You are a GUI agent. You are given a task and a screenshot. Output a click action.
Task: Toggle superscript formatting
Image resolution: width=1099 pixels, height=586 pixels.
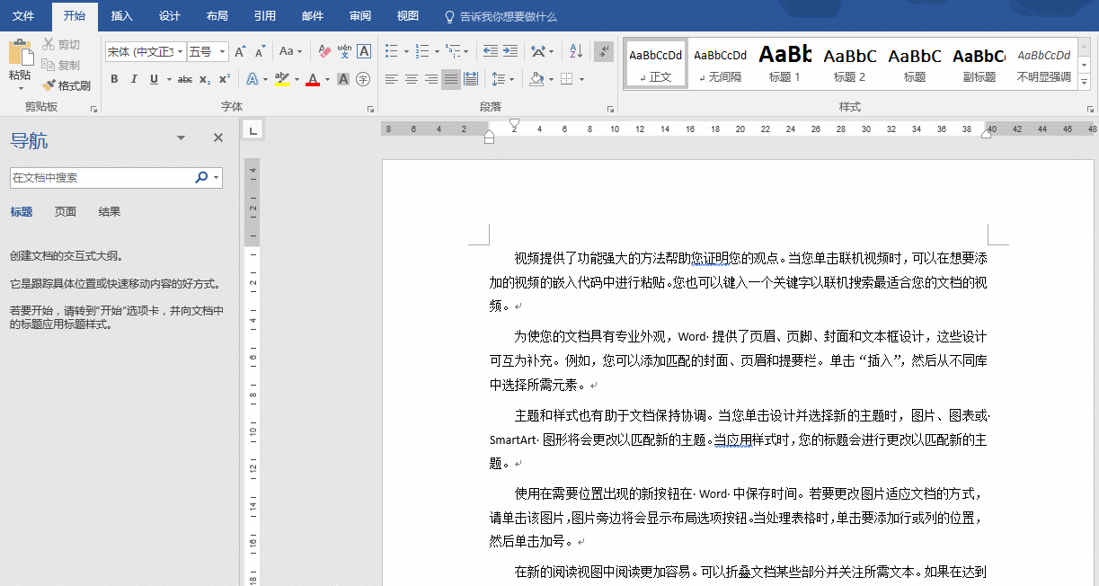click(x=225, y=79)
